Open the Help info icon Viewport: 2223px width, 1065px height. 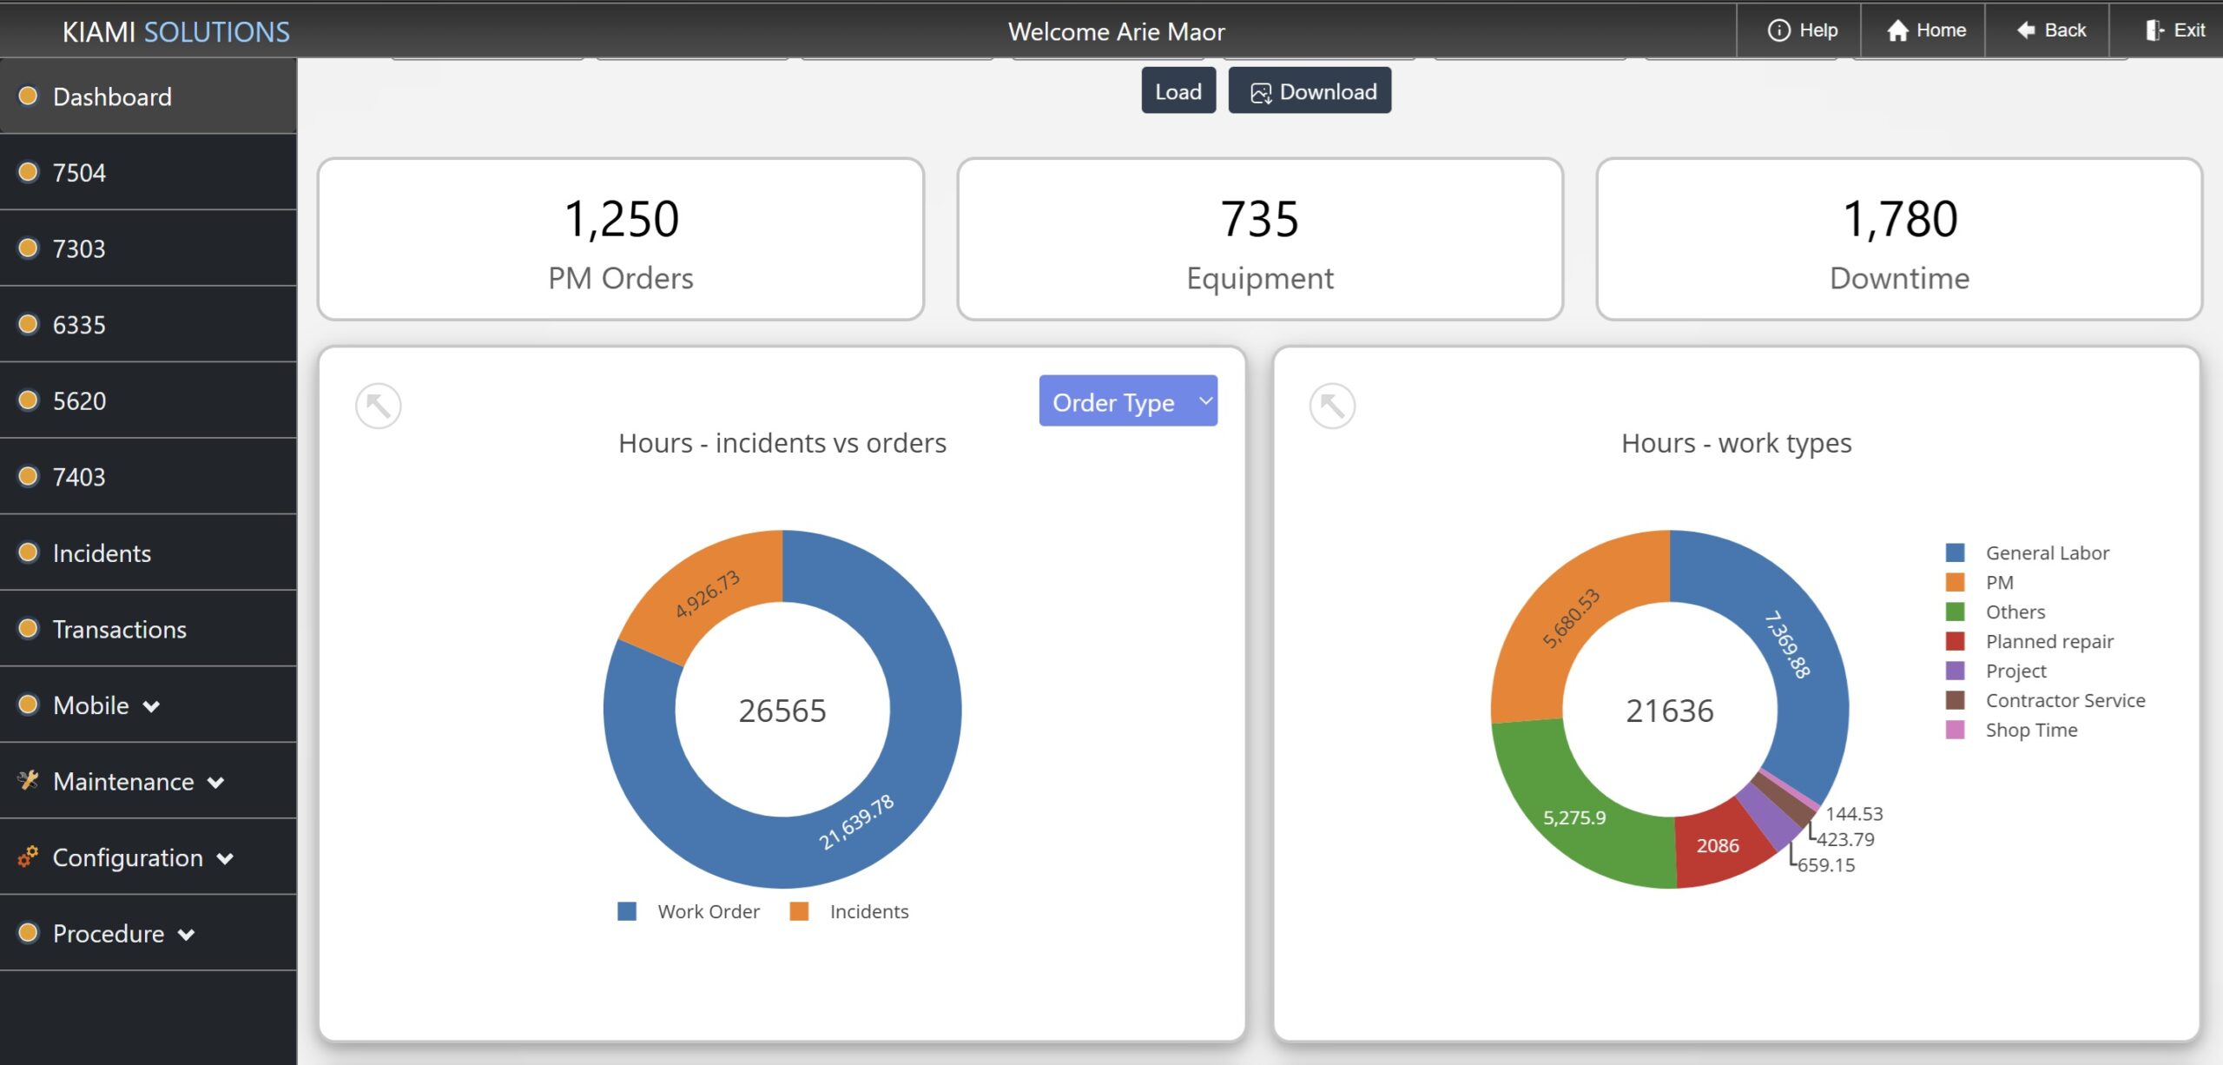tap(1781, 30)
